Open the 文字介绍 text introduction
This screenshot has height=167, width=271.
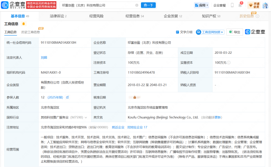184,32
